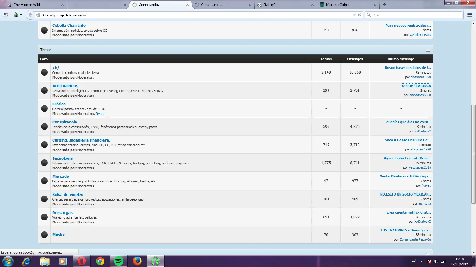476x267 pixels.
Task: Close the untitled blank tab
Action: pos(125,5)
